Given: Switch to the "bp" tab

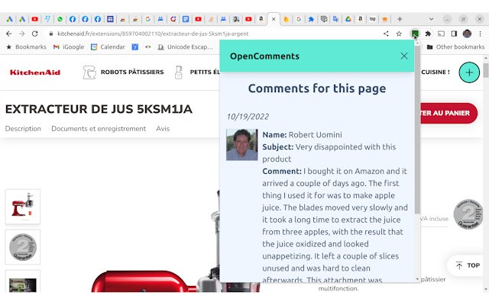Looking at the screenshot, I should (372, 19).
